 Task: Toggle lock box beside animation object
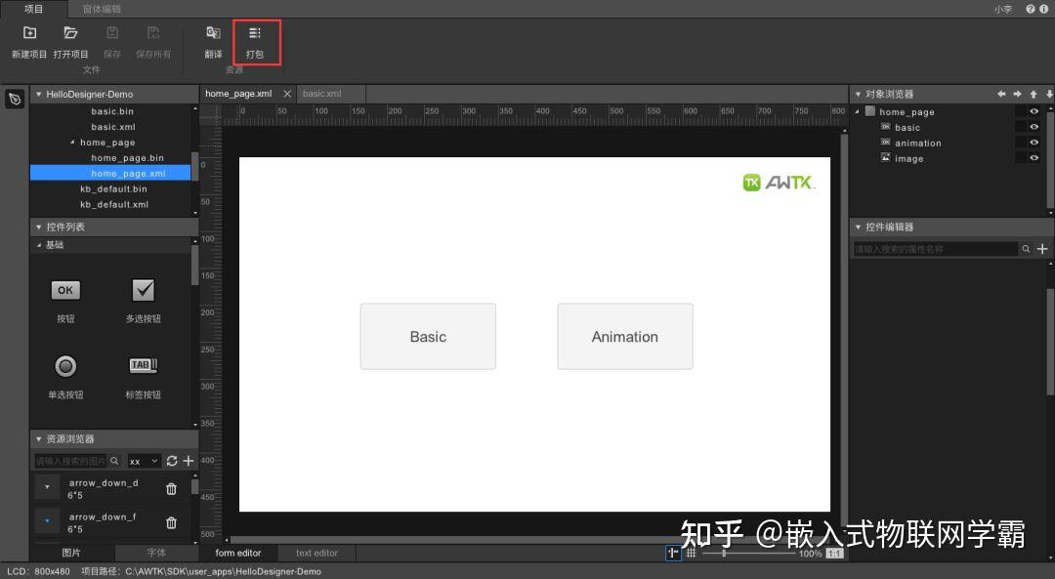click(1021, 142)
